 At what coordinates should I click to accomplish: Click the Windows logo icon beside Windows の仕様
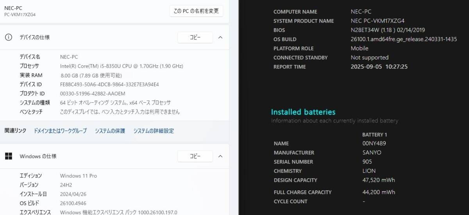(8, 156)
